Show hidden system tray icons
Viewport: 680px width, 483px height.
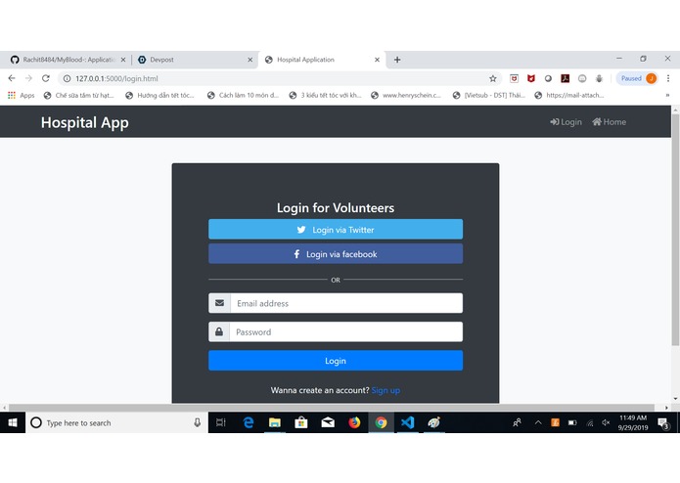click(538, 422)
